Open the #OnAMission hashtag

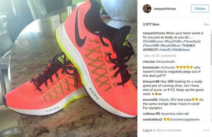click(153, 41)
